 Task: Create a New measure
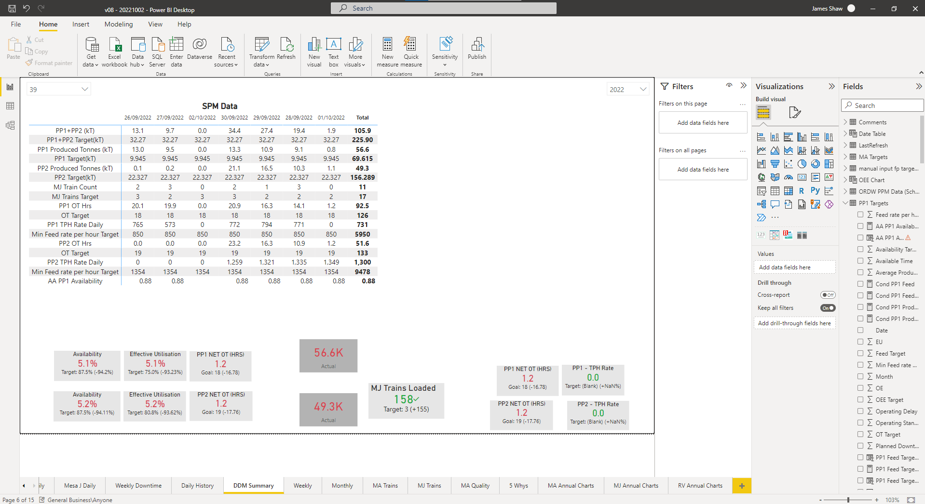coord(387,52)
